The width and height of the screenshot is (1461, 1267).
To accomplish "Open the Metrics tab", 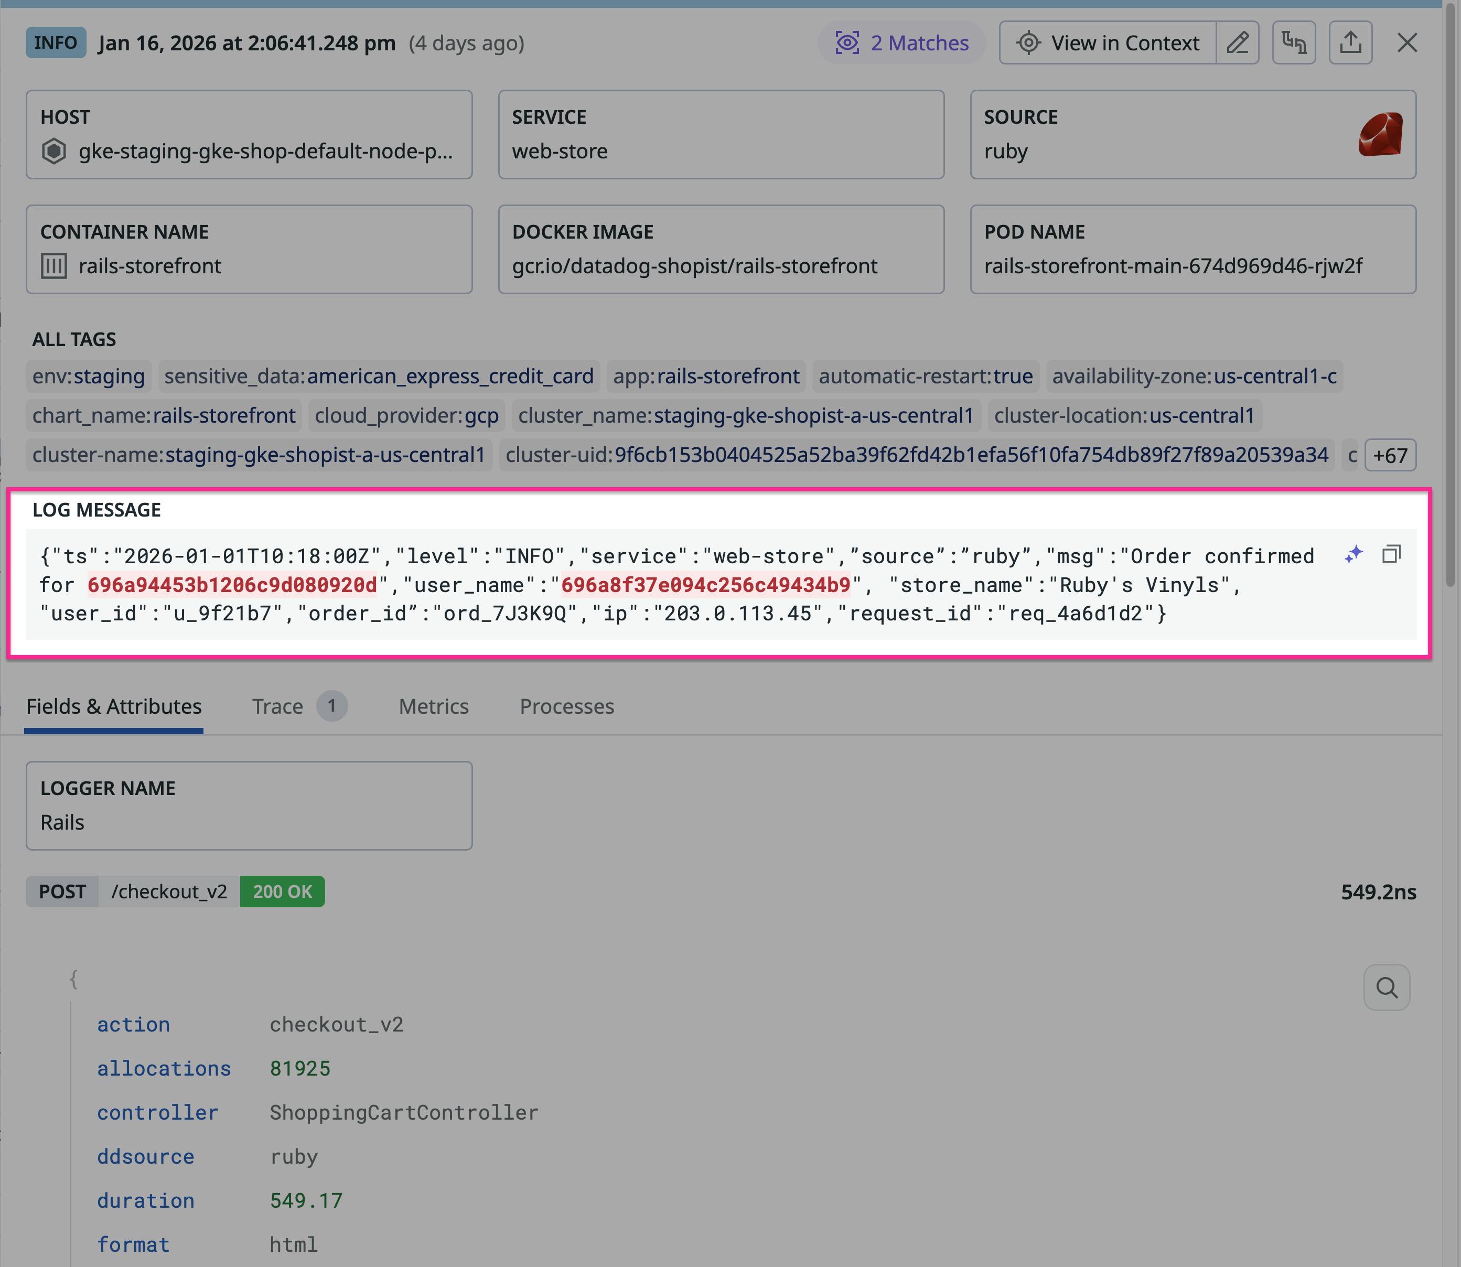I will (x=433, y=706).
